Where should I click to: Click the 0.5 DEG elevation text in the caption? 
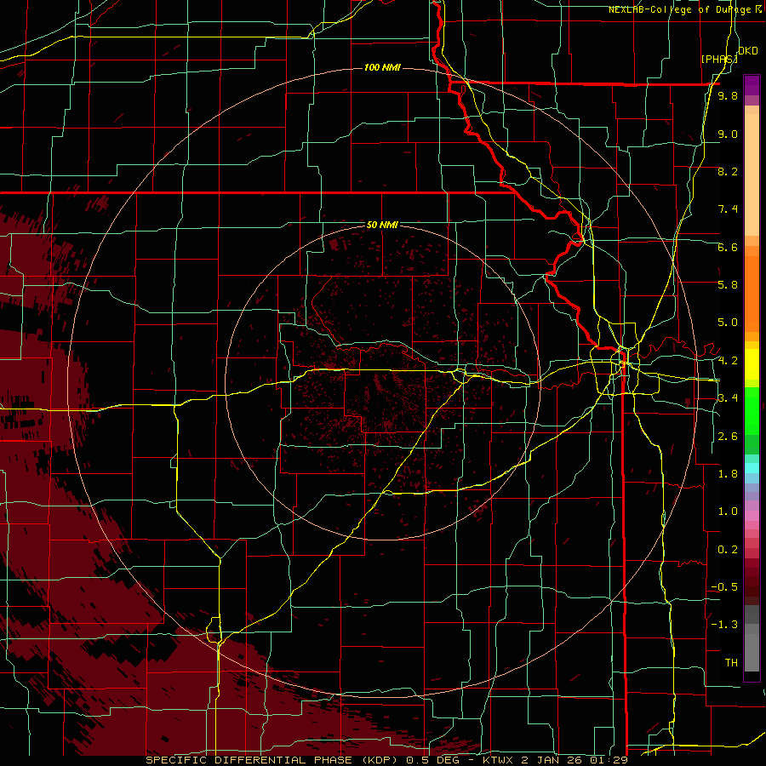pos(432,760)
